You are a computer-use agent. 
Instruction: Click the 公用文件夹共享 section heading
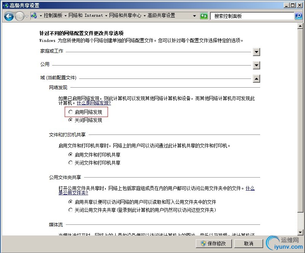(x=65, y=178)
